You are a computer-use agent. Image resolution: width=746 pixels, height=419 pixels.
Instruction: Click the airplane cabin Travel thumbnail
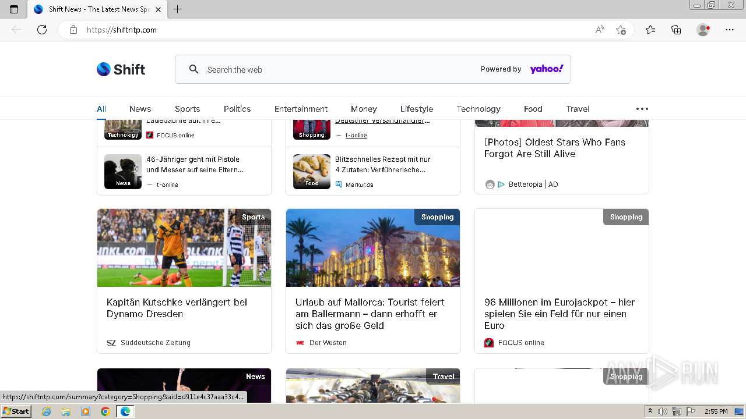373,385
